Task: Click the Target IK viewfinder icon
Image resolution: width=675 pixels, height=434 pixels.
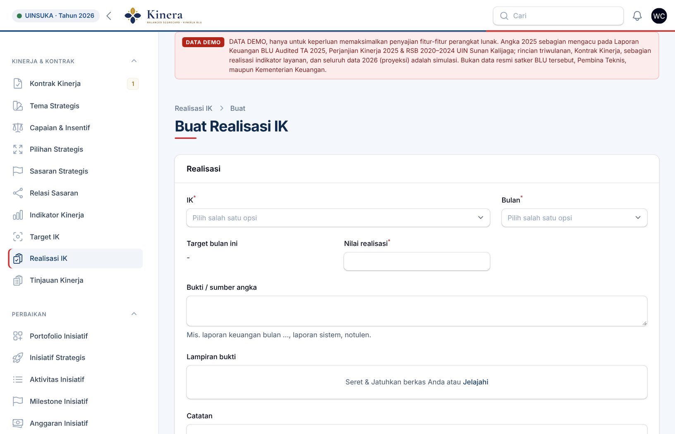Action: [18, 237]
